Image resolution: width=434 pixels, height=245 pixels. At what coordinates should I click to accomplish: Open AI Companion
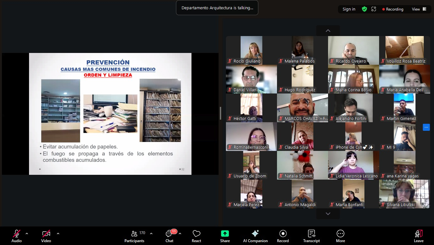point(255,236)
